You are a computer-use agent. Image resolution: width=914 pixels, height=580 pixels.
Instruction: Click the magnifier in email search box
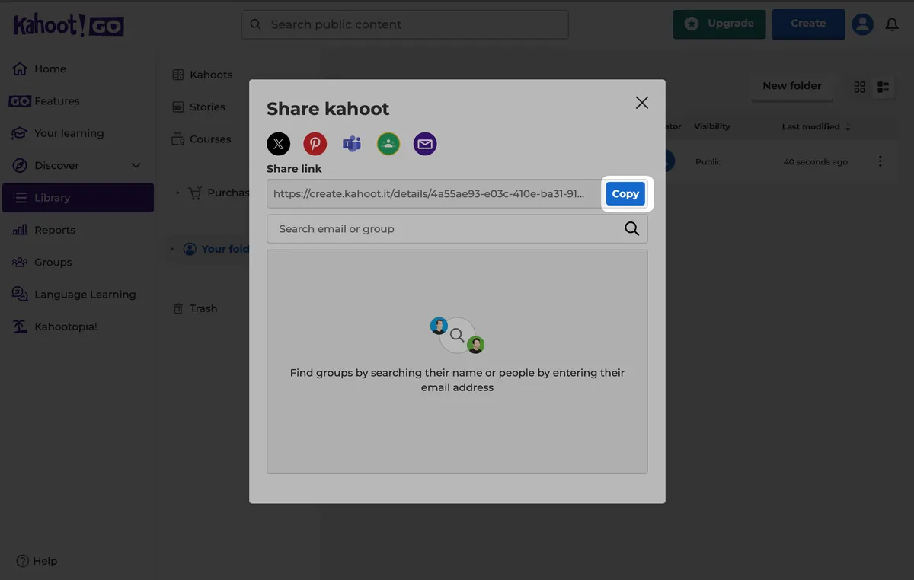pos(631,229)
